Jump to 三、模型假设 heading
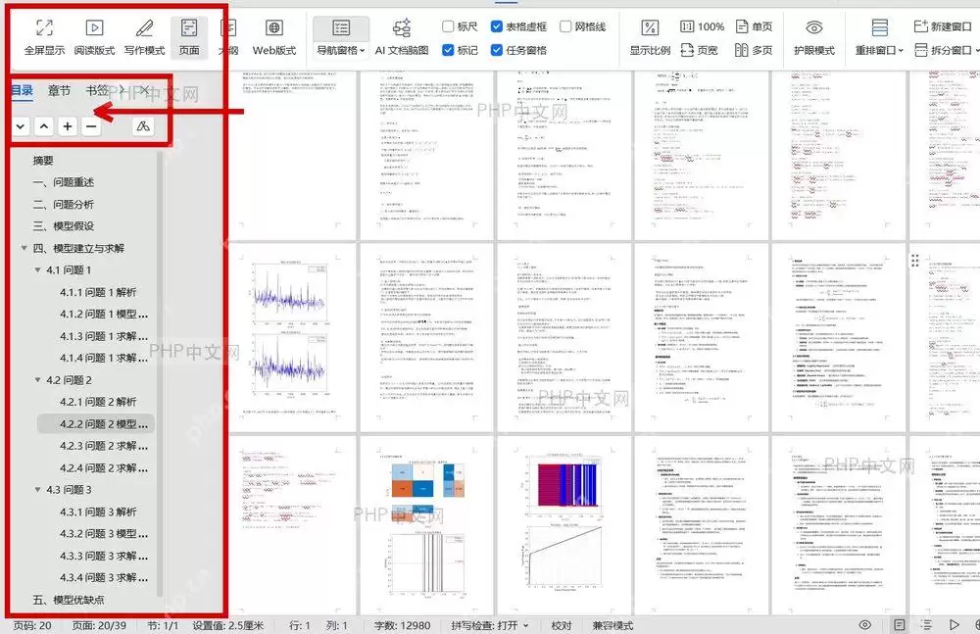The image size is (980, 634). click(63, 226)
